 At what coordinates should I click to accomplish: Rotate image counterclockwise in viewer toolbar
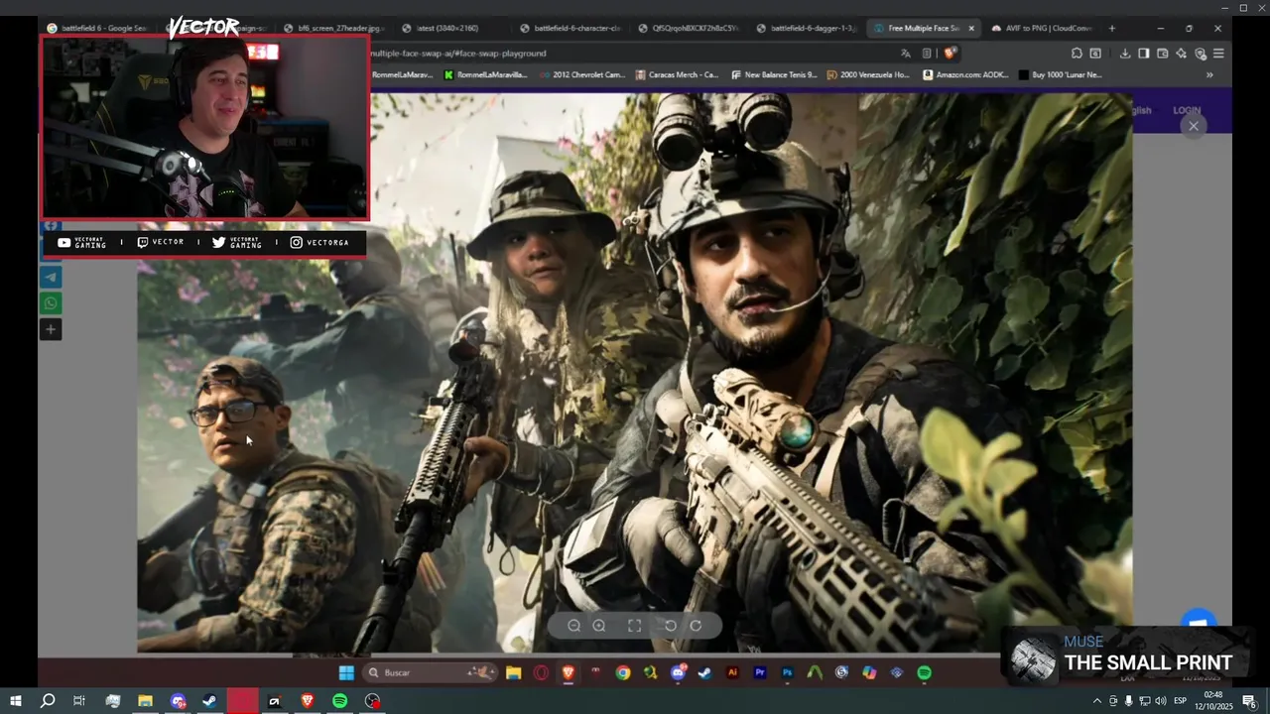coord(671,626)
